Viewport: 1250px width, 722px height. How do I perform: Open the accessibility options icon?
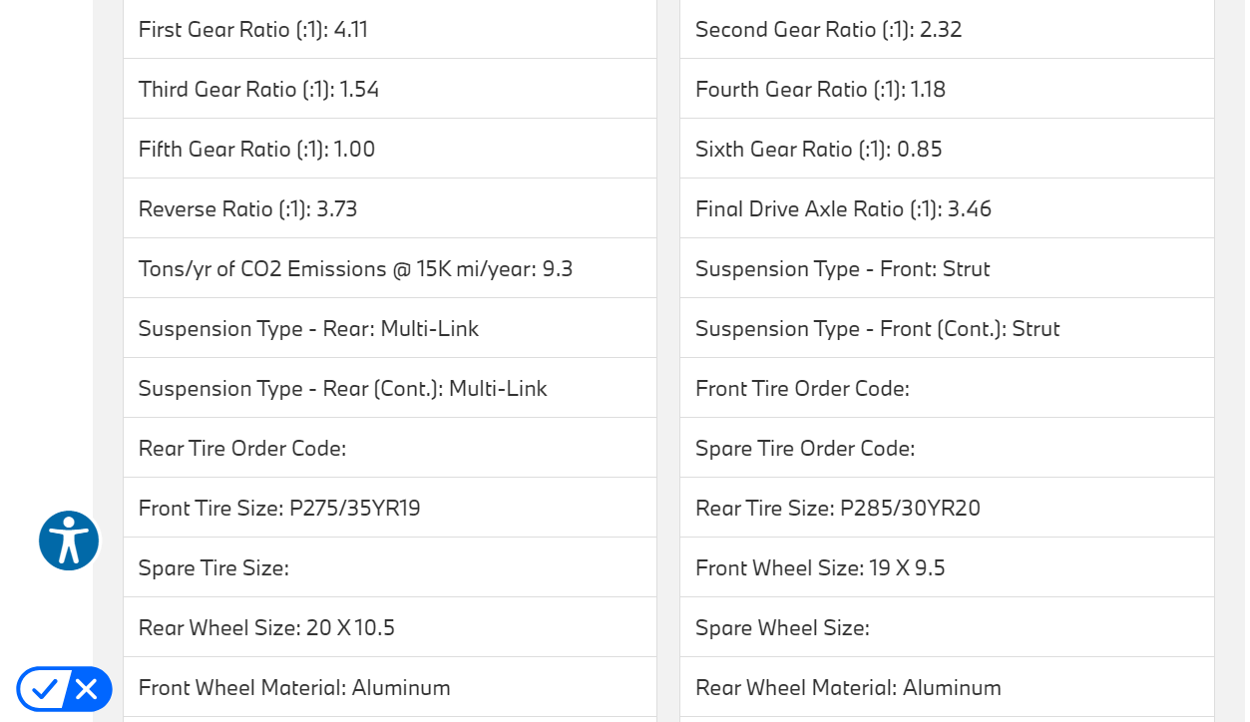(x=69, y=541)
